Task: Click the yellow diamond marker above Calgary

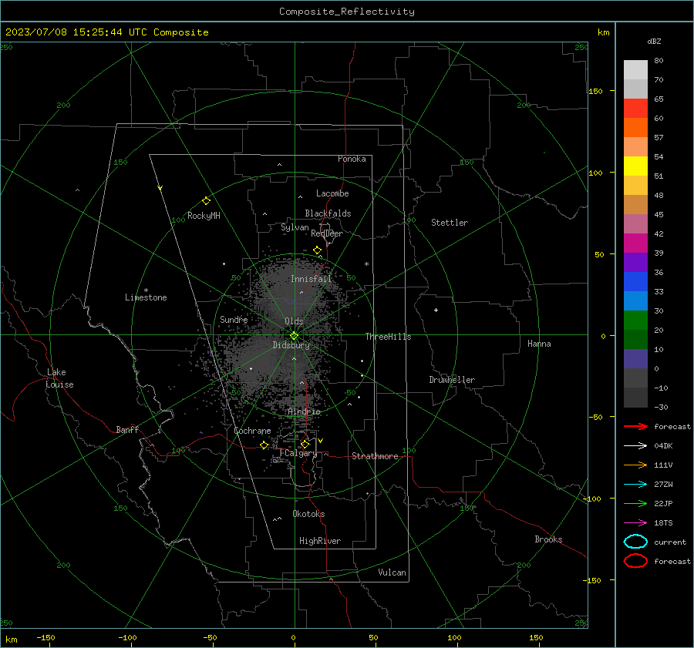Action: click(x=305, y=444)
